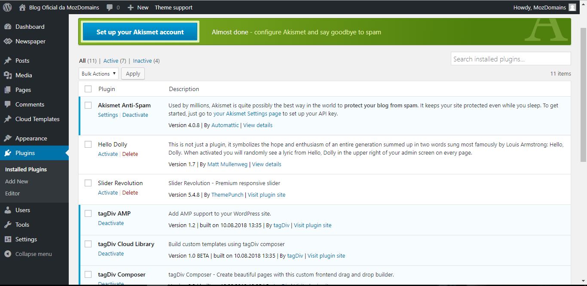Select Installed Plugins submenu item
The image size is (587, 286).
coord(26,169)
